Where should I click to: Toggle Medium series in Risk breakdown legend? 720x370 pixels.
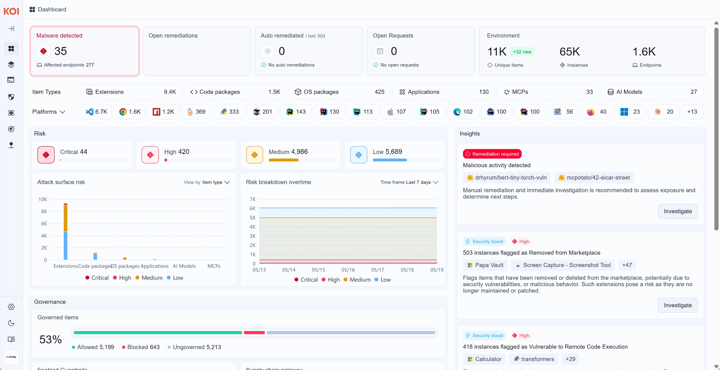357,280
